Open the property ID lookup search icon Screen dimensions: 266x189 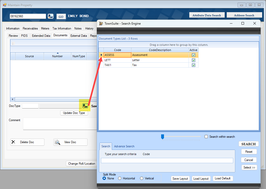click(x=50, y=16)
